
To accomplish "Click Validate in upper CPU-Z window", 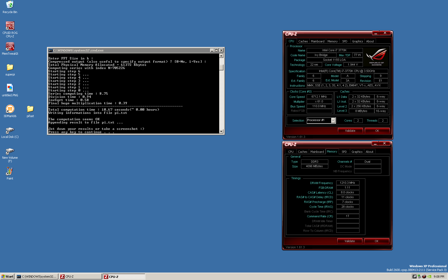I will pos(350,131).
